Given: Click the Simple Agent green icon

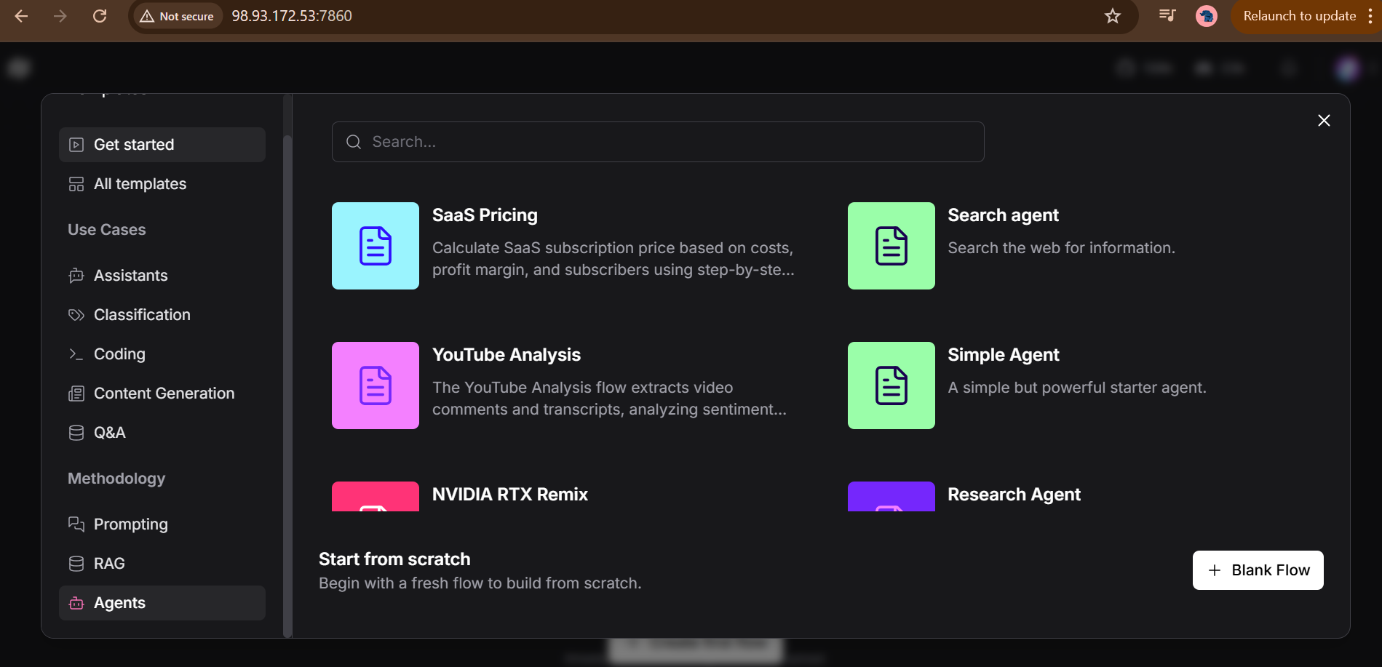Looking at the screenshot, I should 891,386.
